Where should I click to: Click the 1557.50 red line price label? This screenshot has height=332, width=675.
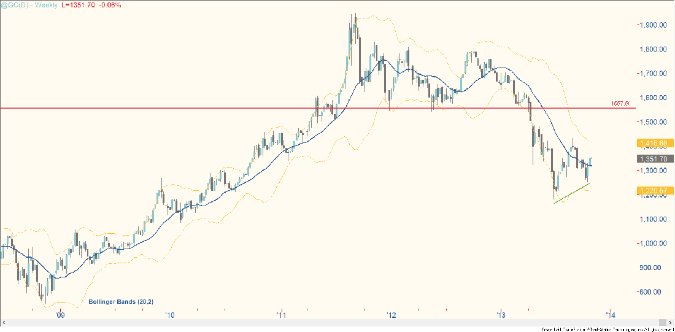[621, 104]
